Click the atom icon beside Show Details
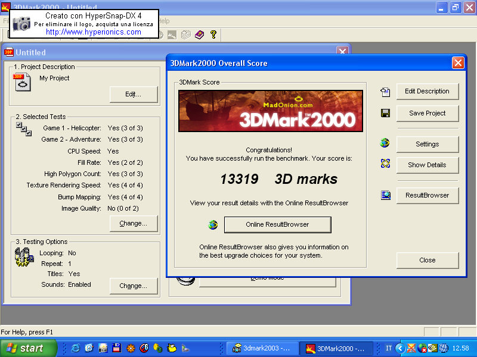 (385, 164)
